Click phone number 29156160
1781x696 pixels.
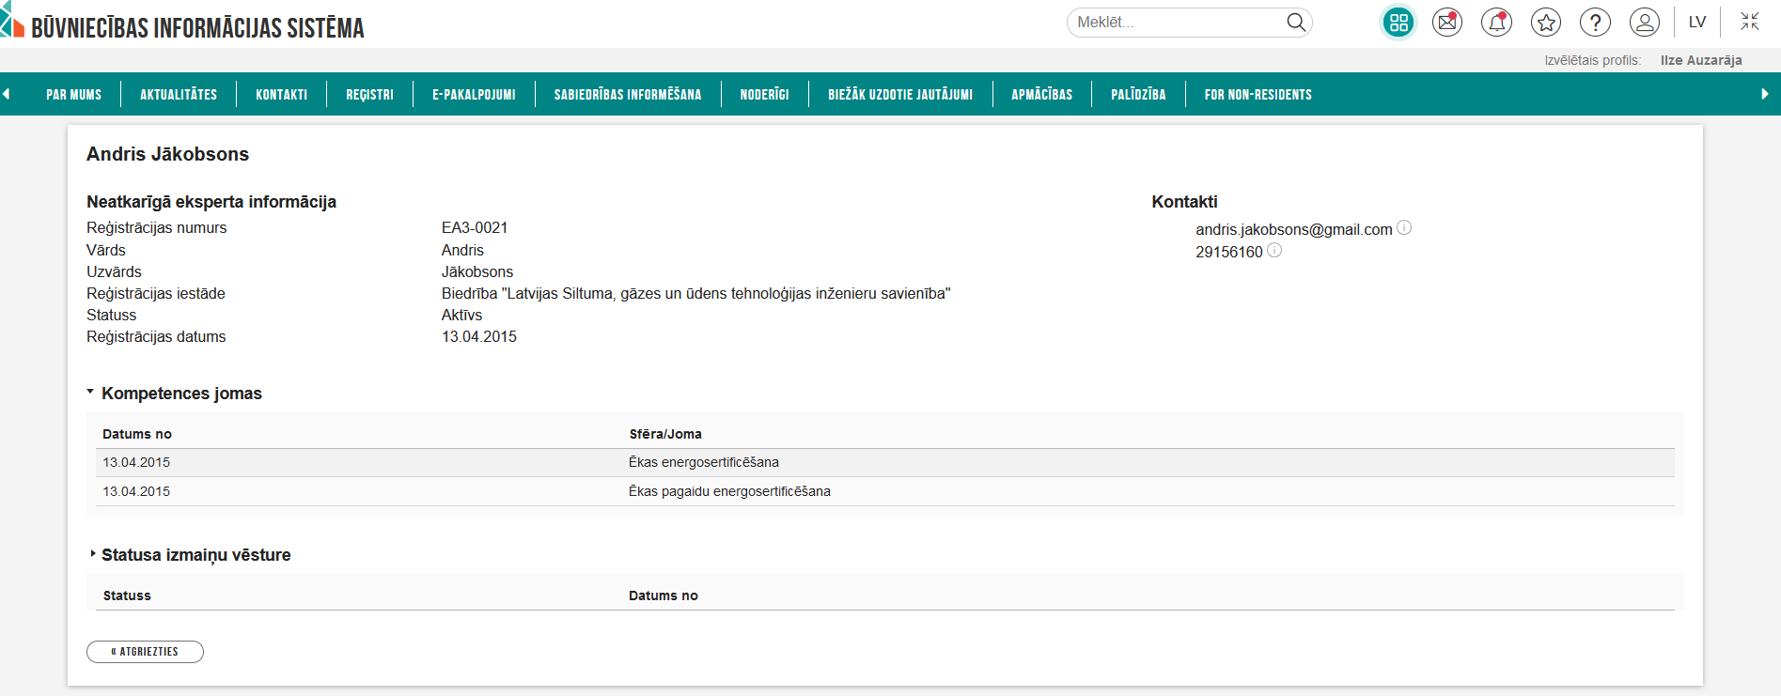pos(1229,252)
